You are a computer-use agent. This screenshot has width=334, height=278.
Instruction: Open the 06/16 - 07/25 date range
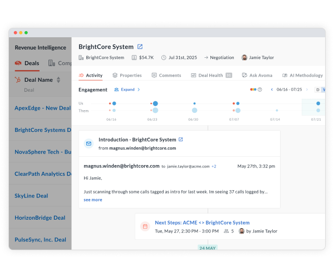(x=289, y=90)
